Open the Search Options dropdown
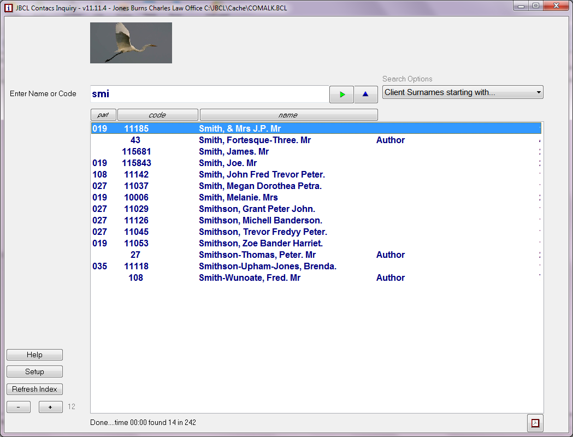Image resolution: width=573 pixels, height=437 pixels. tap(462, 92)
